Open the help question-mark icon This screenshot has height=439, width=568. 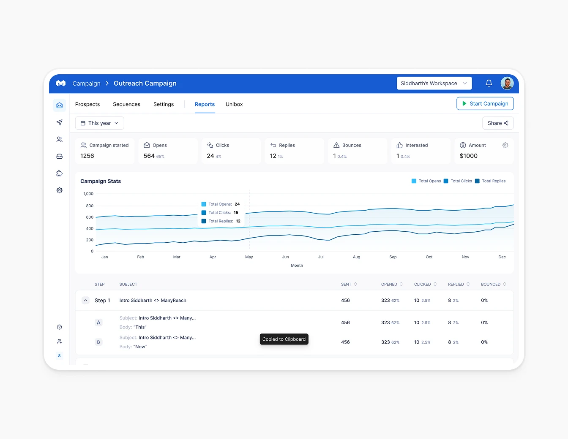tap(59, 327)
